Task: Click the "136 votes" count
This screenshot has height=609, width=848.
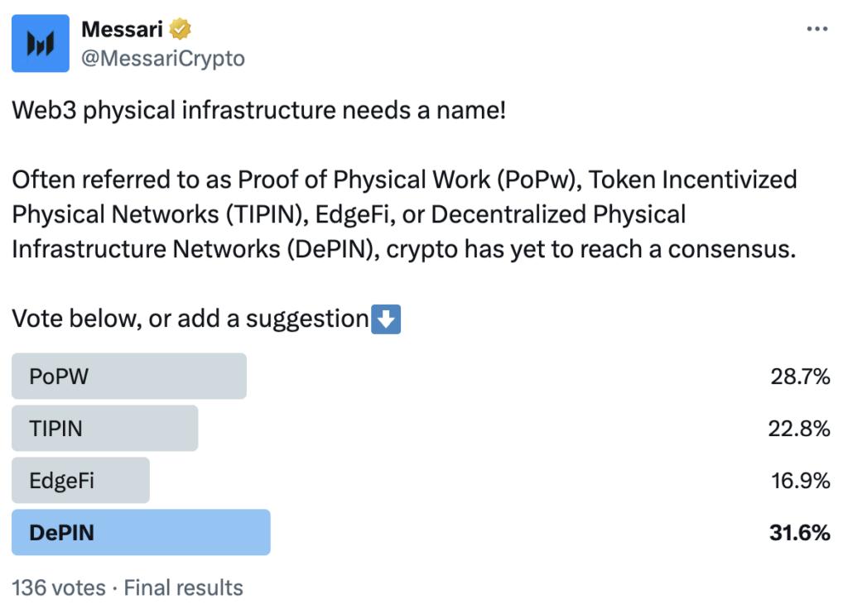Action: coord(59,588)
